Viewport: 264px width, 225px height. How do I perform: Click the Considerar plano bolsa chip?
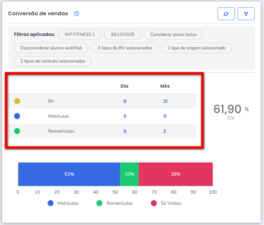[x=173, y=34]
